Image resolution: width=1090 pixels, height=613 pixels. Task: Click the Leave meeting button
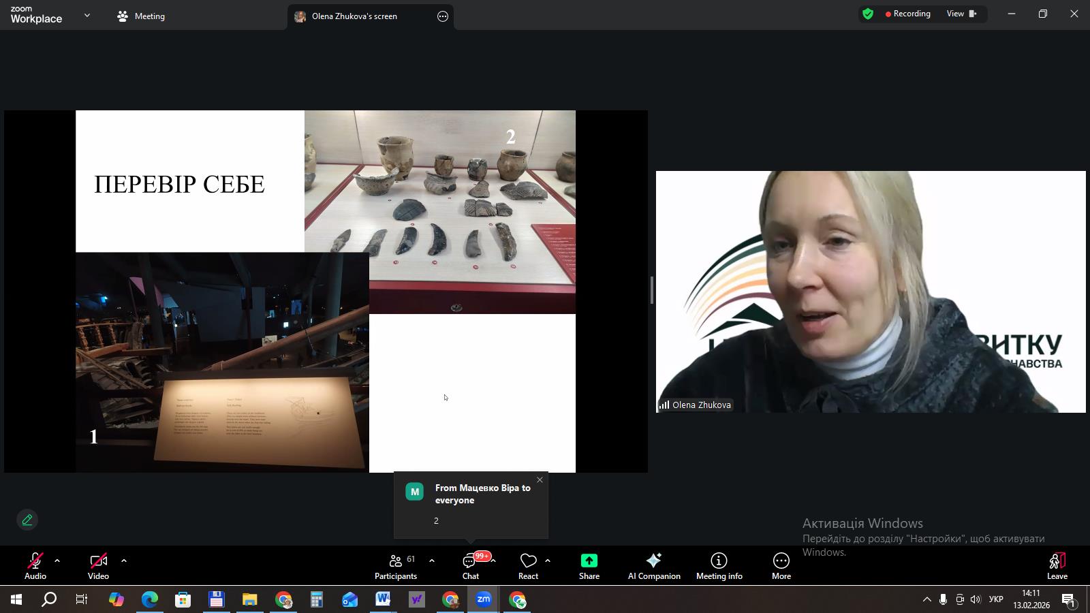pyautogui.click(x=1057, y=566)
